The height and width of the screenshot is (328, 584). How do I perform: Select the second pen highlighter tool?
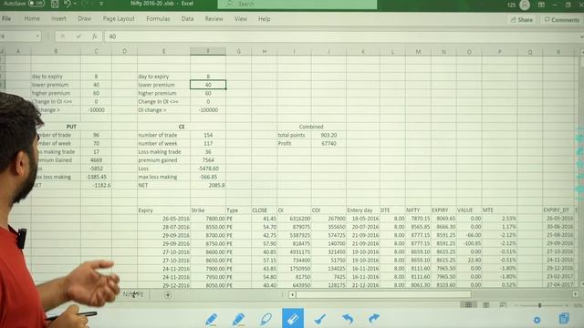tap(238, 319)
